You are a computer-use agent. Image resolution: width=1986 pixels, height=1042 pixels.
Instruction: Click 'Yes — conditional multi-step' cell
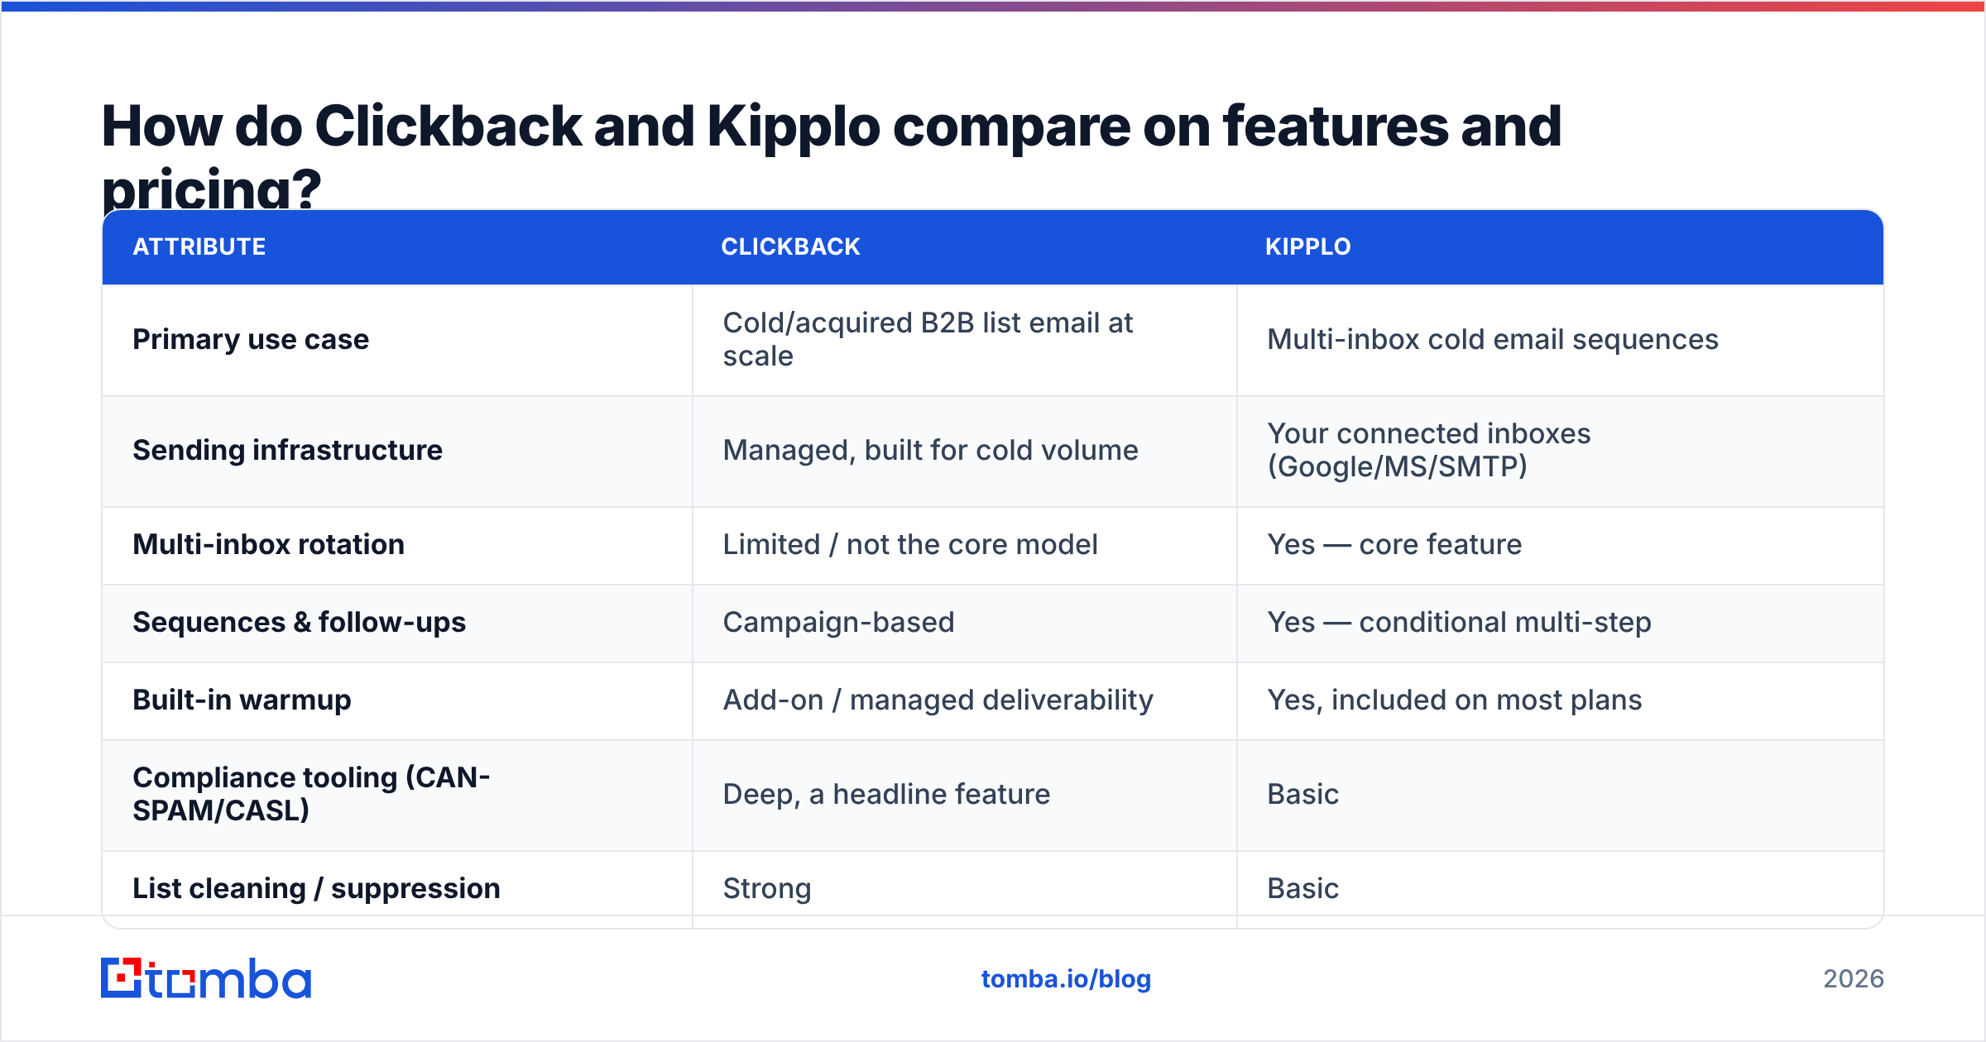1459,622
